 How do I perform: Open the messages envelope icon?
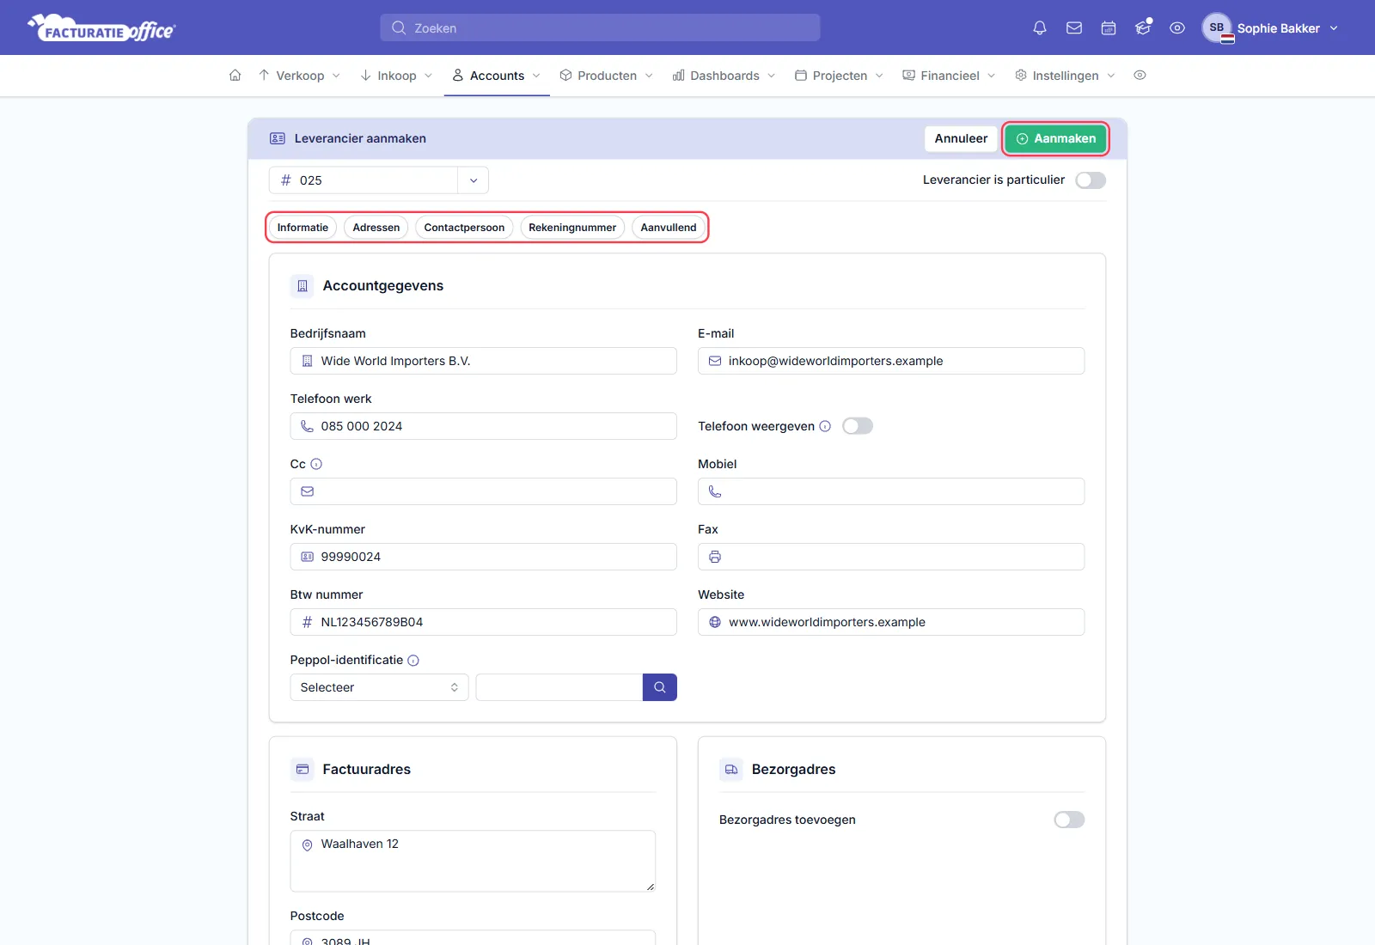(1074, 28)
